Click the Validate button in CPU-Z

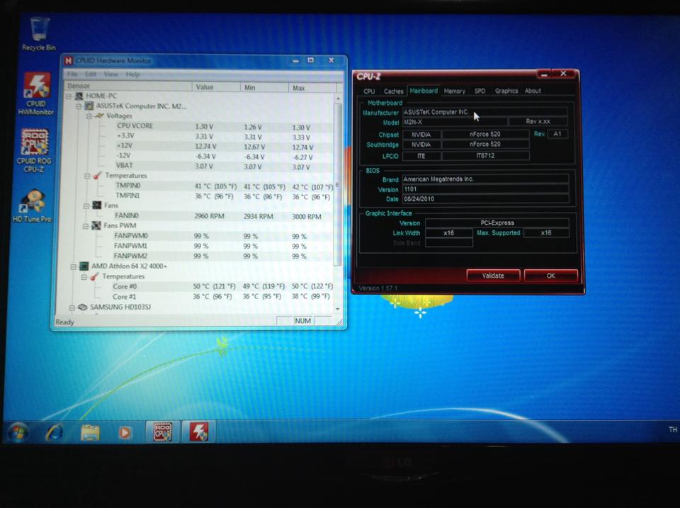493,276
